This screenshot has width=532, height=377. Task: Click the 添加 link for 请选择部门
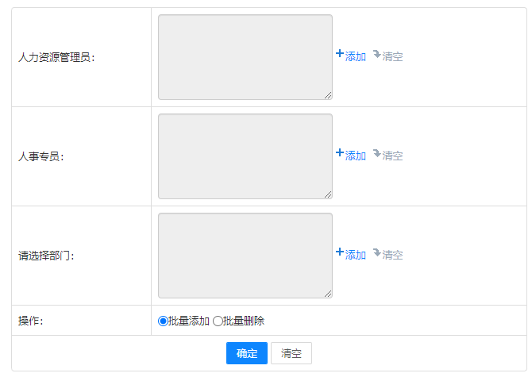[356, 256]
